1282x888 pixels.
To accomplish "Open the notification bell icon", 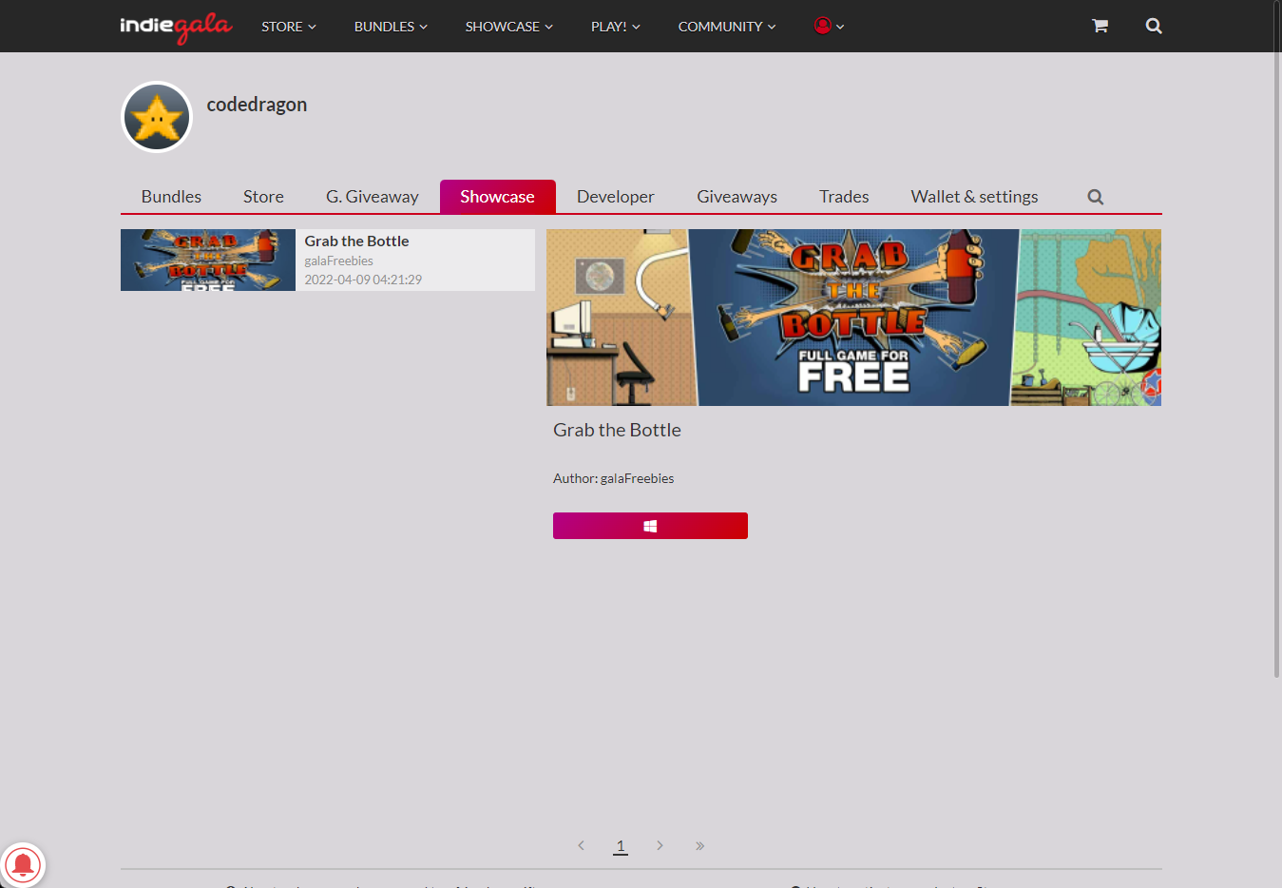I will (x=23, y=865).
